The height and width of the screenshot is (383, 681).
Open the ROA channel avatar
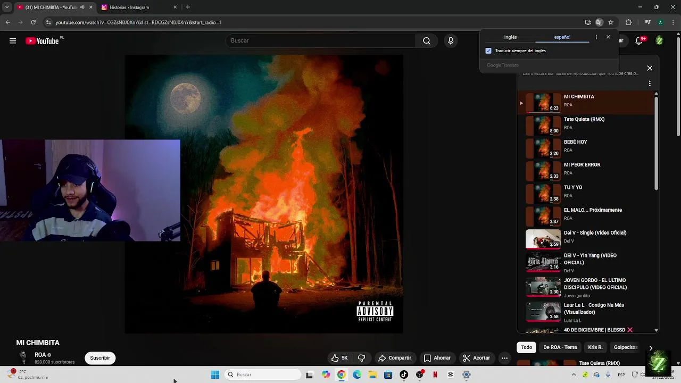[x=23, y=358]
